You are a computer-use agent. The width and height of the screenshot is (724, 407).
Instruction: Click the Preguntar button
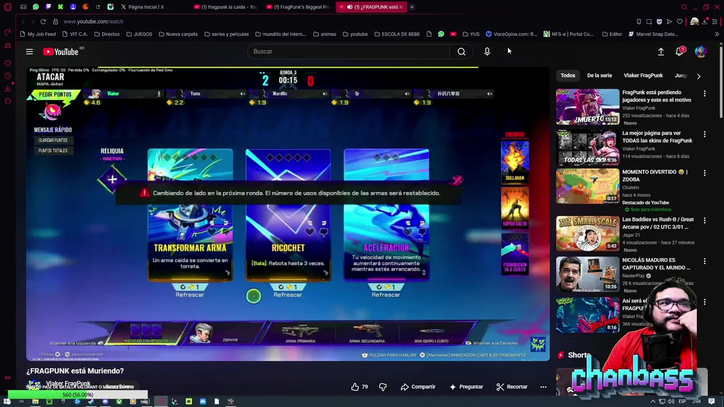tap(466, 387)
